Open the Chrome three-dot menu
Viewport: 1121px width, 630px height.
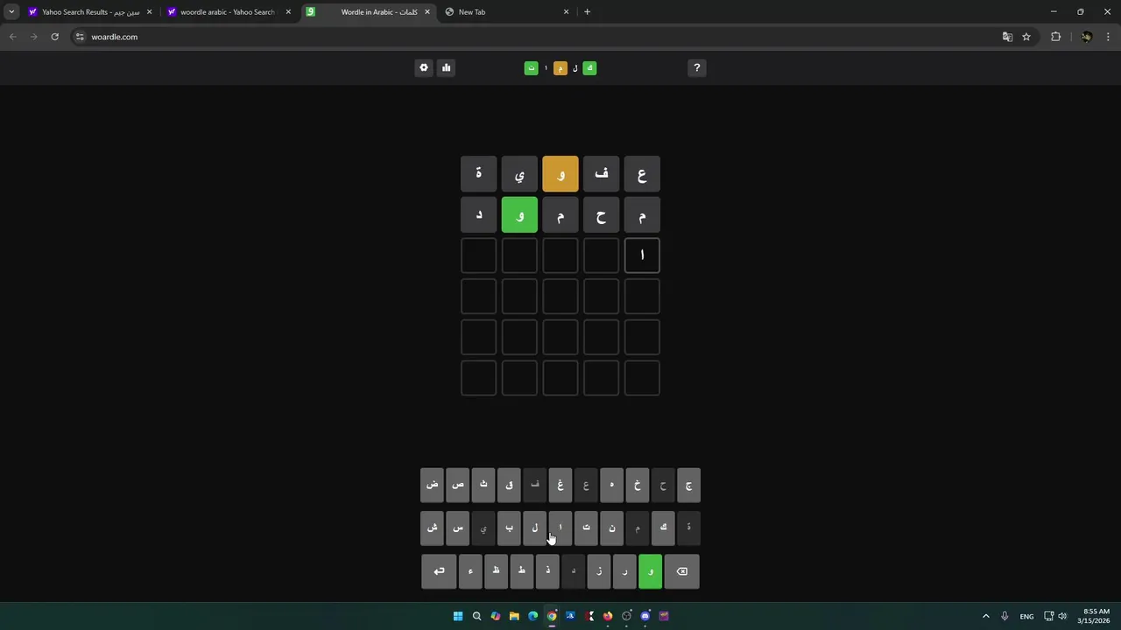pos(1108,37)
